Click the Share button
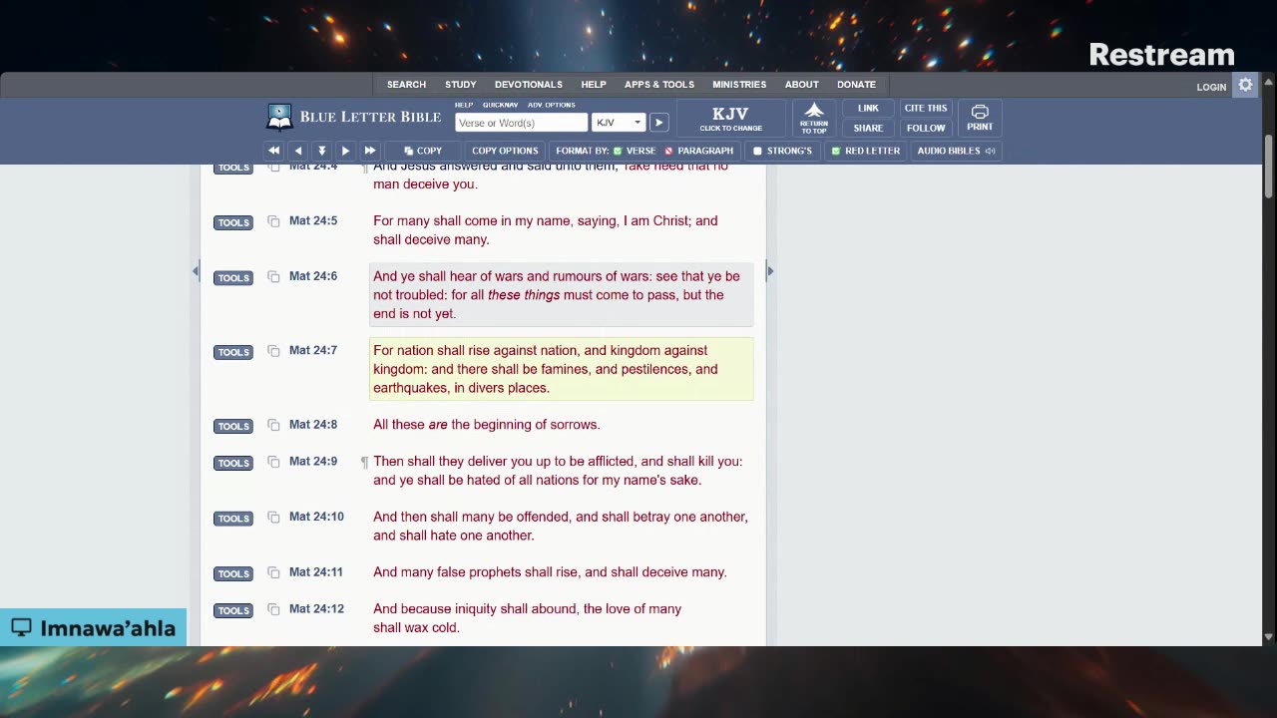 point(868,128)
